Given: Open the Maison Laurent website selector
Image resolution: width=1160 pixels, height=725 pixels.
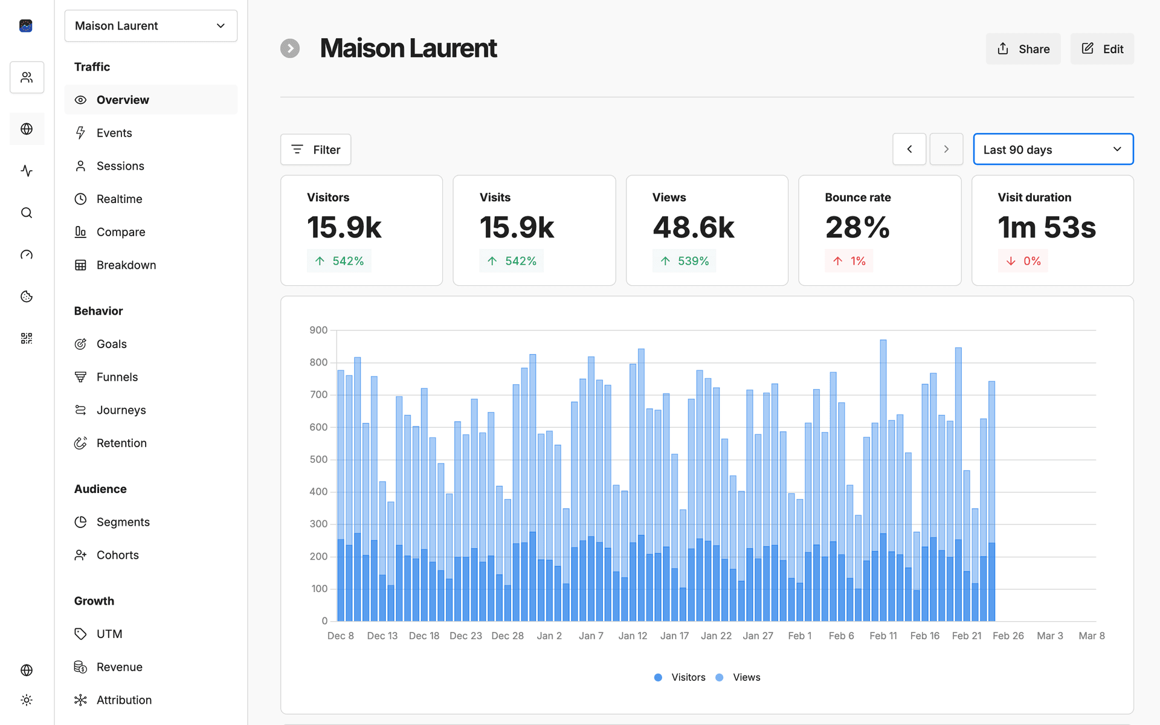Looking at the screenshot, I should (x=151, y=26).
